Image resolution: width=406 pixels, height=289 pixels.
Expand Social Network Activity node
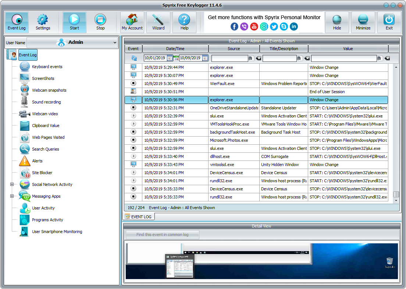click(12, 184)
